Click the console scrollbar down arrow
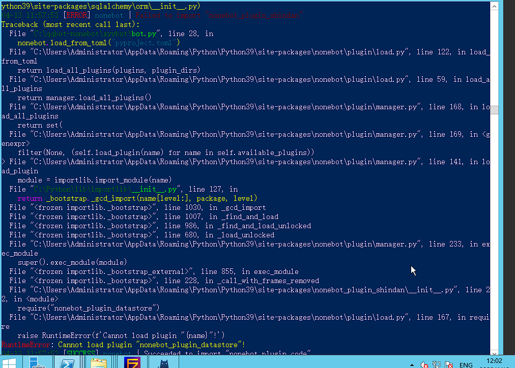 pyautogui.click(x=494, y=353)
